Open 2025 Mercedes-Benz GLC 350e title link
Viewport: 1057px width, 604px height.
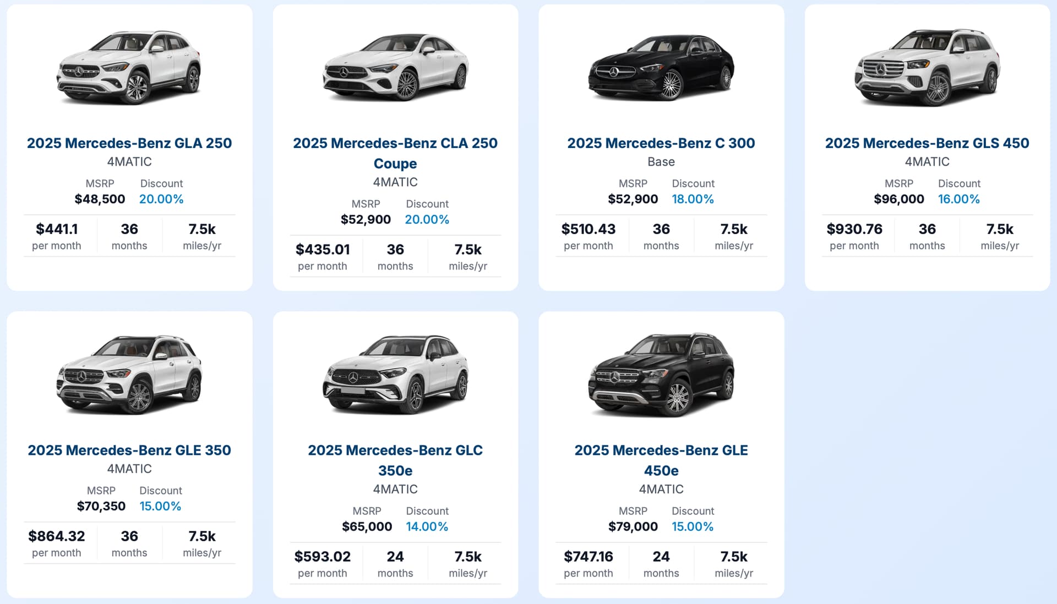pos(395,460)
